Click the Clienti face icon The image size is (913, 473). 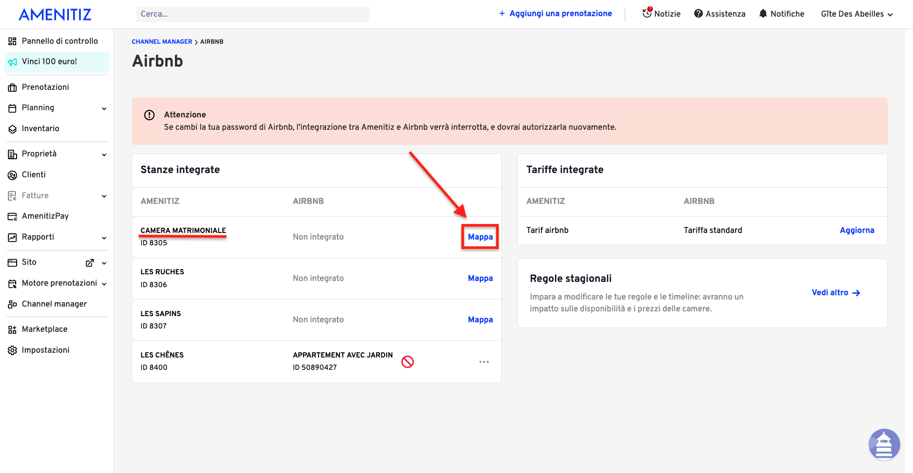(12, 175)
